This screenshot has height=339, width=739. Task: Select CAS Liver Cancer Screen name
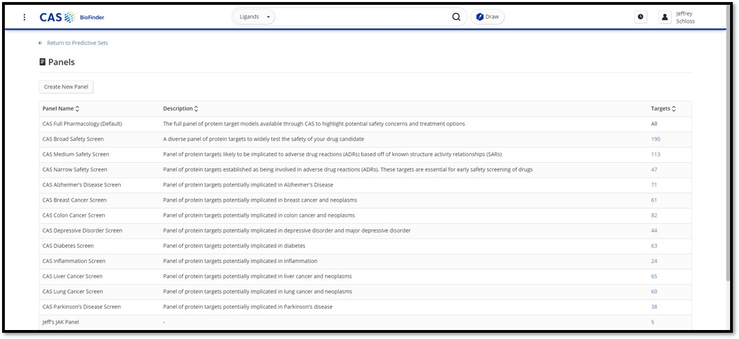click(x=72, y=276)
